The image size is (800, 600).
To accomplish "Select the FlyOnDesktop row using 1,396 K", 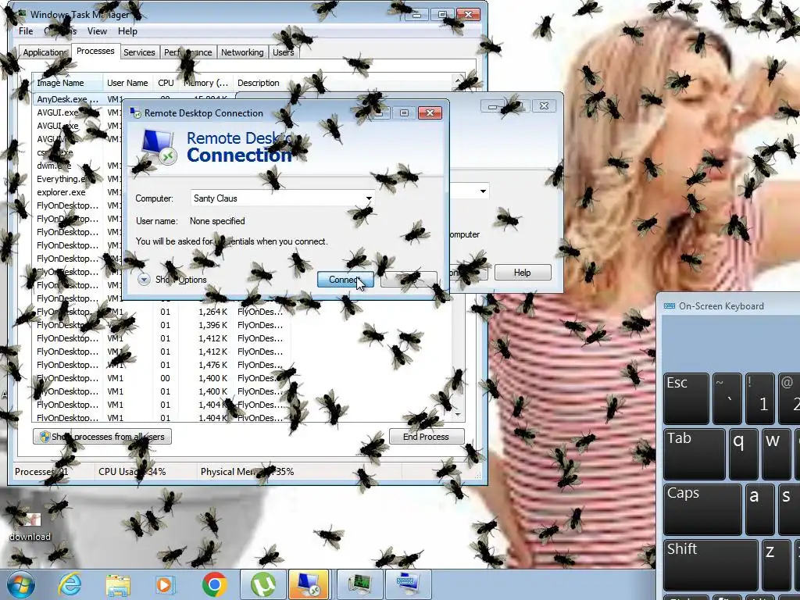I will tap(242, 325).
